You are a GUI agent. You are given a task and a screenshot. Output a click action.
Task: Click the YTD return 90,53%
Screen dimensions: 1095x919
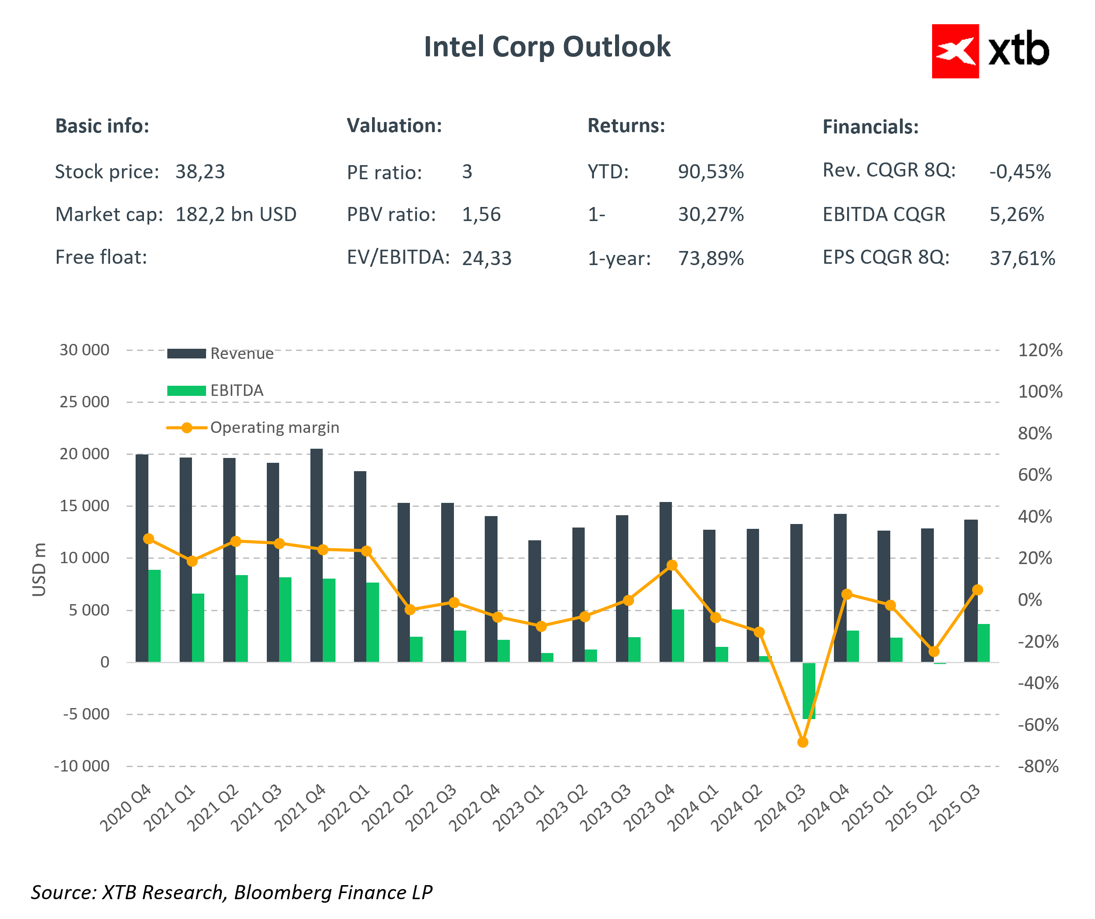pos(710,172)
